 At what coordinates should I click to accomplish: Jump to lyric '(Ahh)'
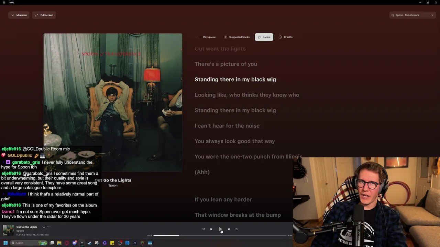202,172
